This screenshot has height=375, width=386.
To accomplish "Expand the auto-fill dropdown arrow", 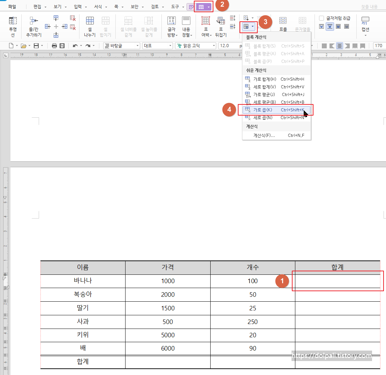I will (252, 18).
